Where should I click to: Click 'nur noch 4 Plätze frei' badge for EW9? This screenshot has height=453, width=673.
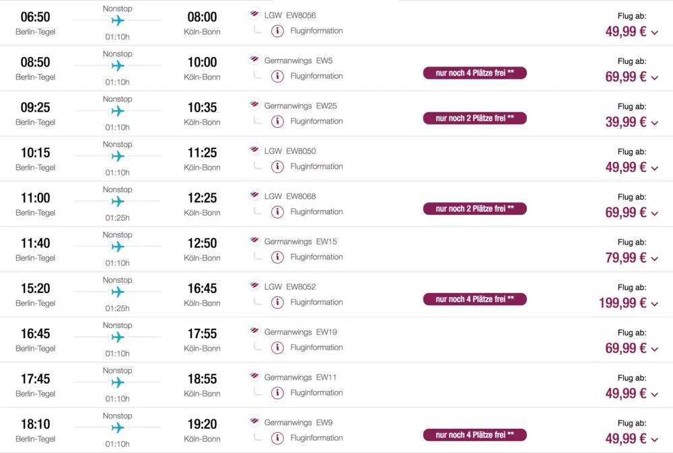[x=474, y=435]
